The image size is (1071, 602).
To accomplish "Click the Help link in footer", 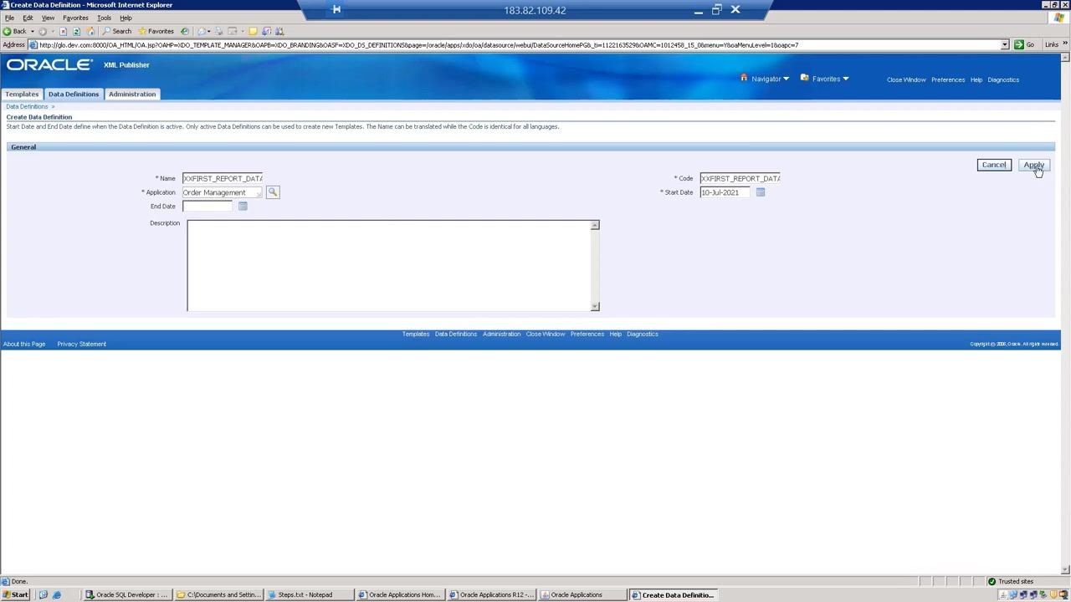I will tap(615, 334).
